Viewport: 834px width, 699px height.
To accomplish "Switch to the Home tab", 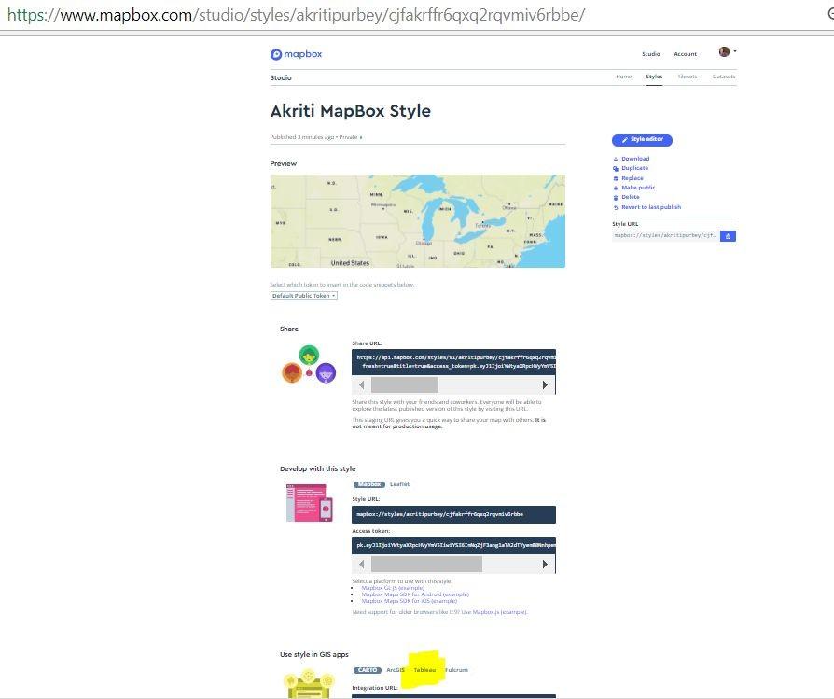I will (624, 77).
